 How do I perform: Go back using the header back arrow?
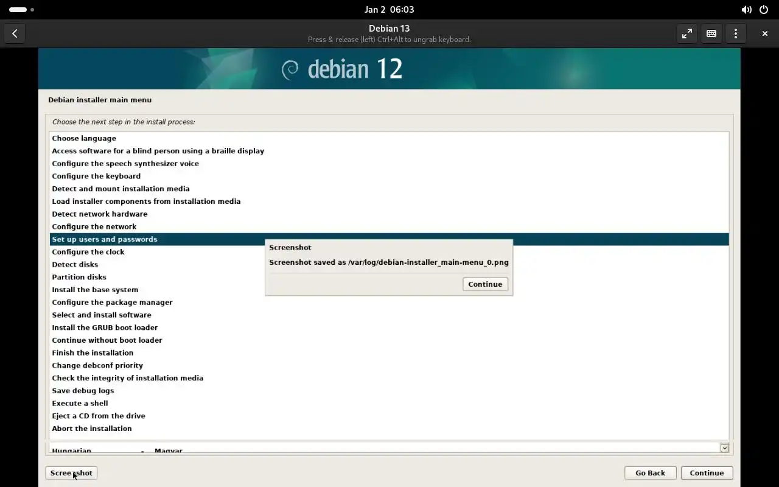15,33
